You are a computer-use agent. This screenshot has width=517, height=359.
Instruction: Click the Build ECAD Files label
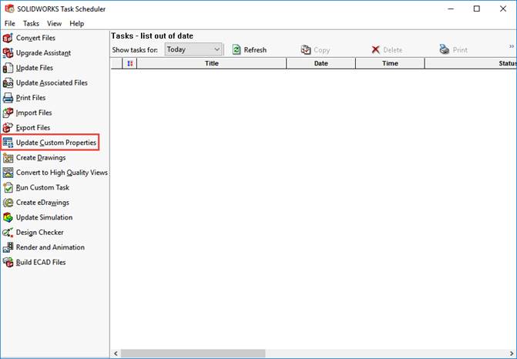(41, 263)
